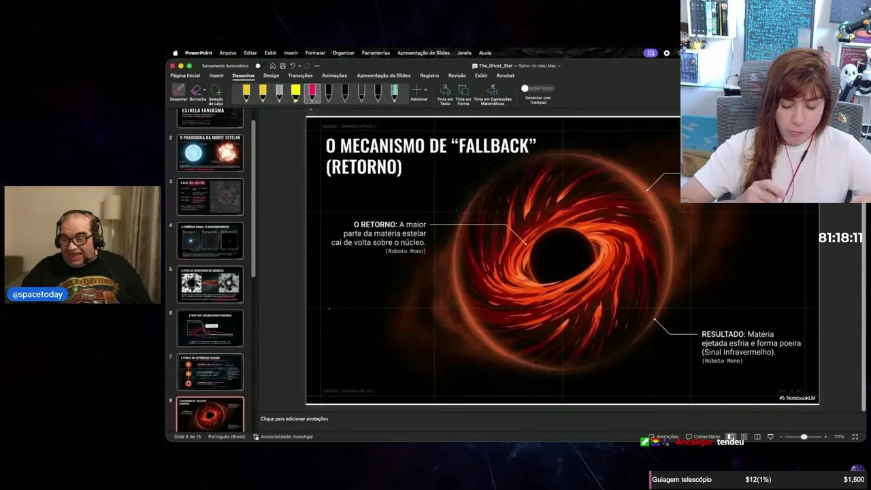Expand the Adicionar pen dropdown arrow
Viewport: 871px width, 490px height.
(426, 90)
